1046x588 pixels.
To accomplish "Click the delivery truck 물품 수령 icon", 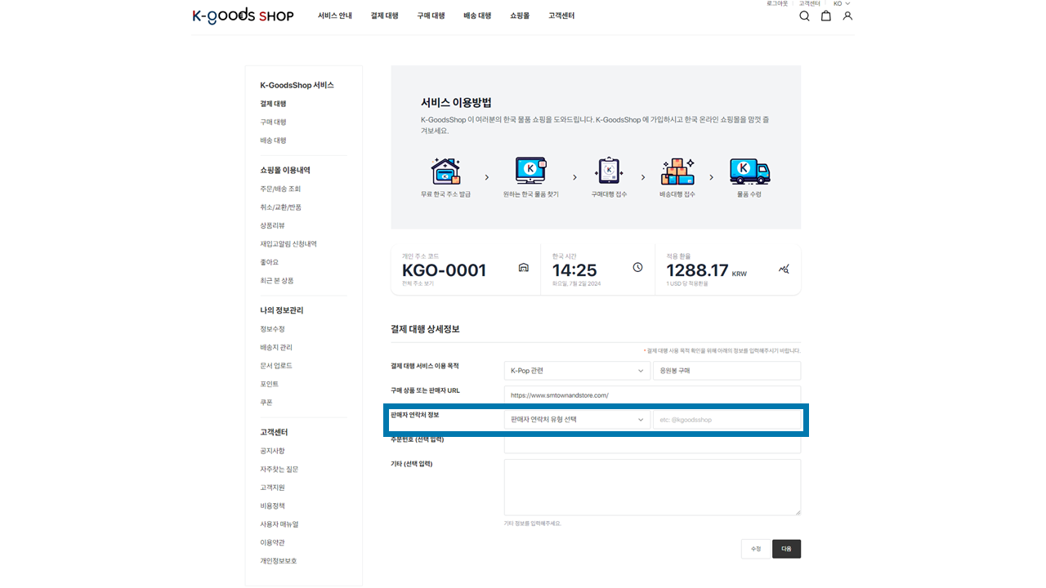I will (749, 171).
